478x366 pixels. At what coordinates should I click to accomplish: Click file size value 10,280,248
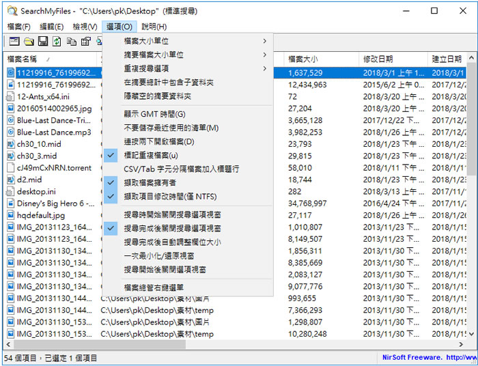[x=307, y=334]
